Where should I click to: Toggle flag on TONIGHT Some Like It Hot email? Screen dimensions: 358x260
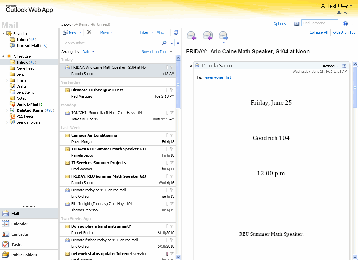click(x=172, y=113)
